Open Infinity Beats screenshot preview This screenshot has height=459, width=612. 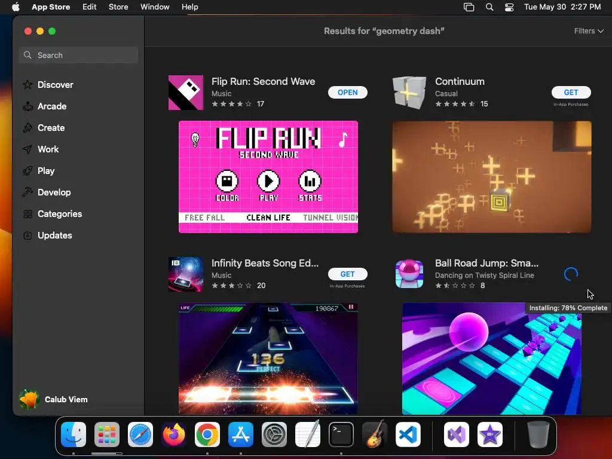(x=268, y=359)
